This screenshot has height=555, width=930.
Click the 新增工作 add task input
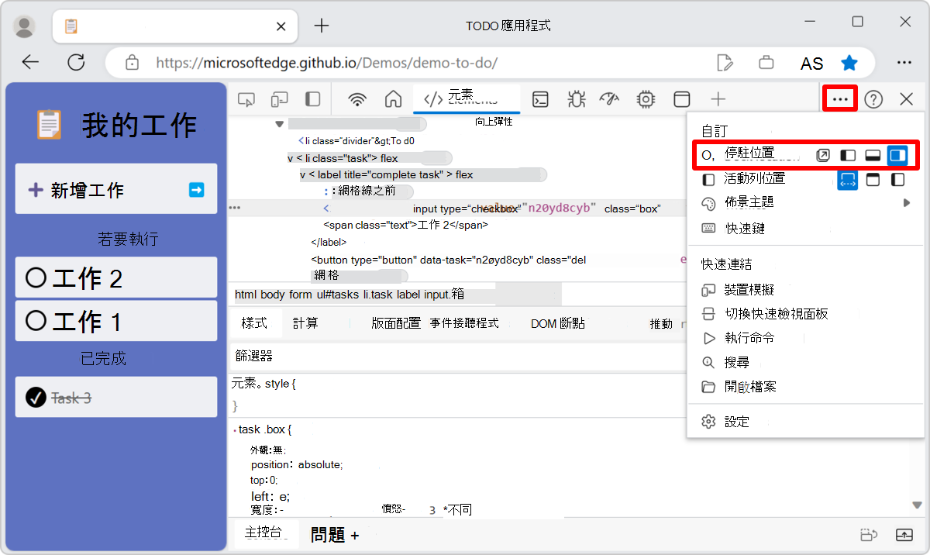tap(116, 189)
